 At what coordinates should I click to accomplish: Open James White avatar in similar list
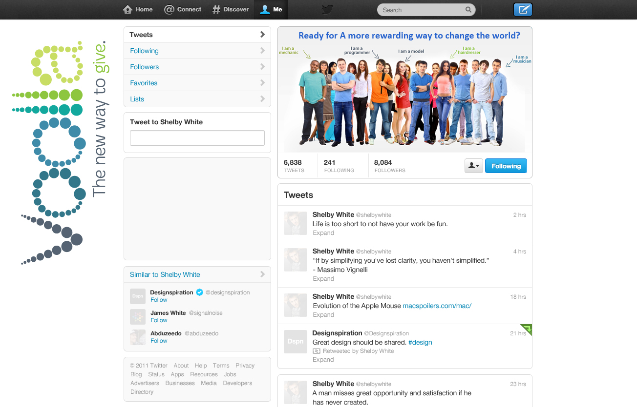[138, 317]
